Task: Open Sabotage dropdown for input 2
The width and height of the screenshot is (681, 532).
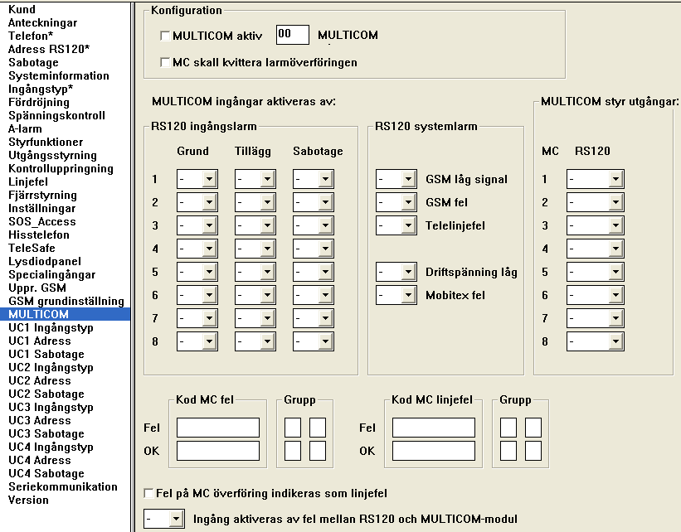Action: (314, 201)
